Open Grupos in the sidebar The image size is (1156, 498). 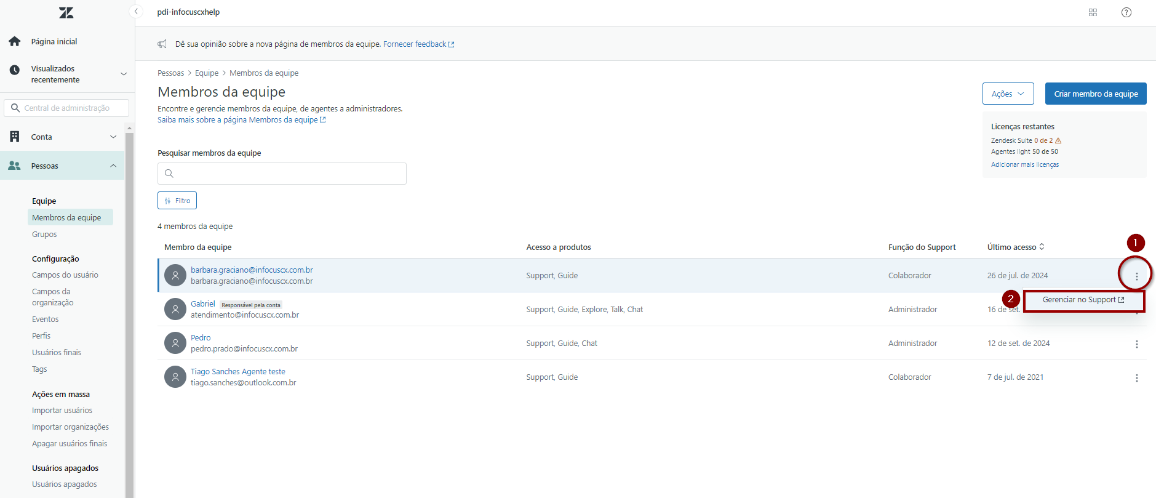coord(44,235)
